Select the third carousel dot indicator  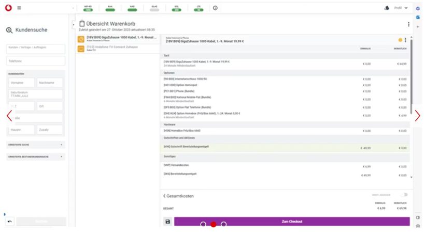click(223, 224)
